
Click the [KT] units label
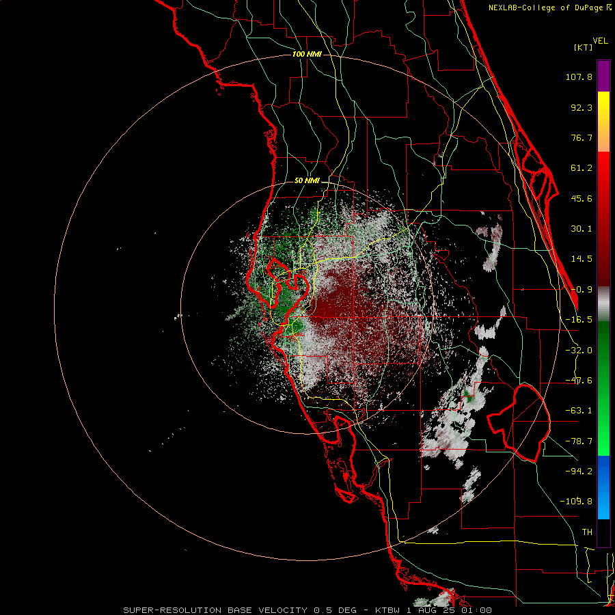(584, 47)
